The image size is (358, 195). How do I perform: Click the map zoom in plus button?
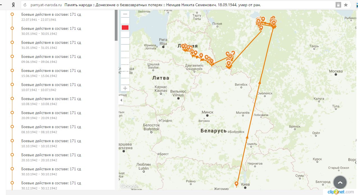(125, 88)
